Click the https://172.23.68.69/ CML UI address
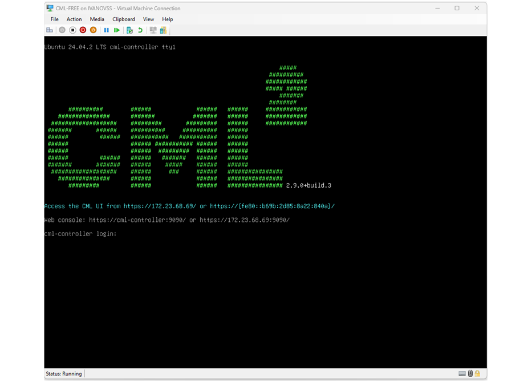The height and width of the screenshot is (381, 532). (160, 206)
